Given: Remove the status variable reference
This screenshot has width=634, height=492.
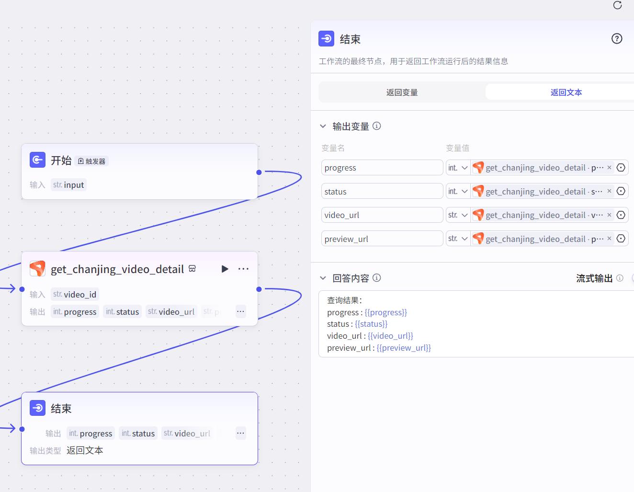Looking at the screenshot, I should (x=609, y=191).
